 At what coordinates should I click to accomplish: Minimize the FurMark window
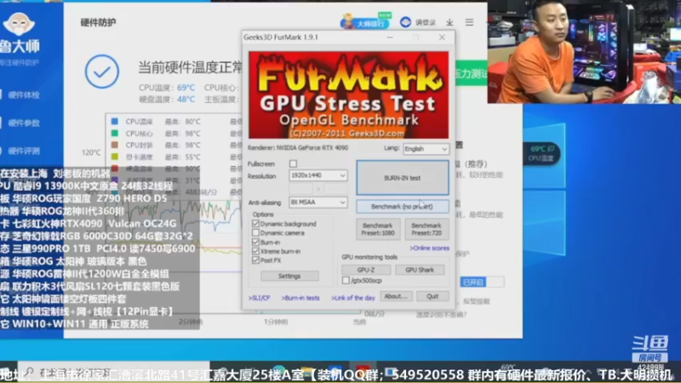point(390,37)
